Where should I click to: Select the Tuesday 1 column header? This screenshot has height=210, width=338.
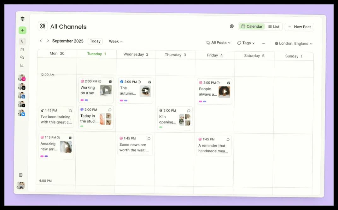pyautogui.click(x=96, y=54)
